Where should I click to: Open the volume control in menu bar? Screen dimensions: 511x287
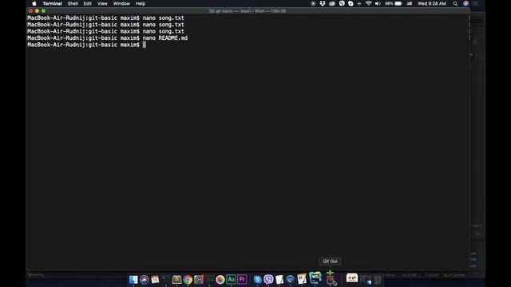378,3
